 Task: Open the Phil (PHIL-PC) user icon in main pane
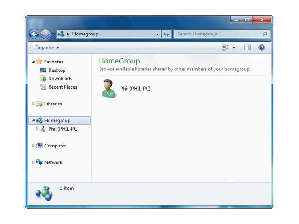pyautogui.click(x=108, y=88)
